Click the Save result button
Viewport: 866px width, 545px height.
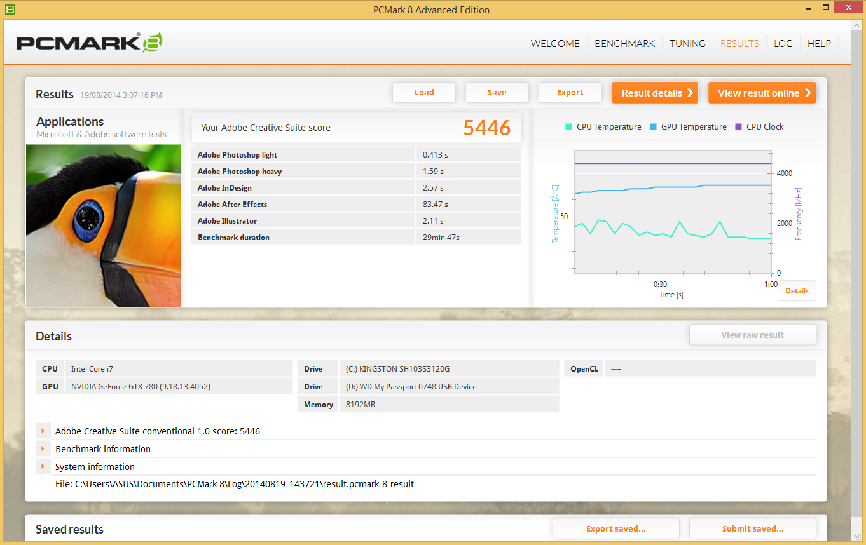click(497, 93)
